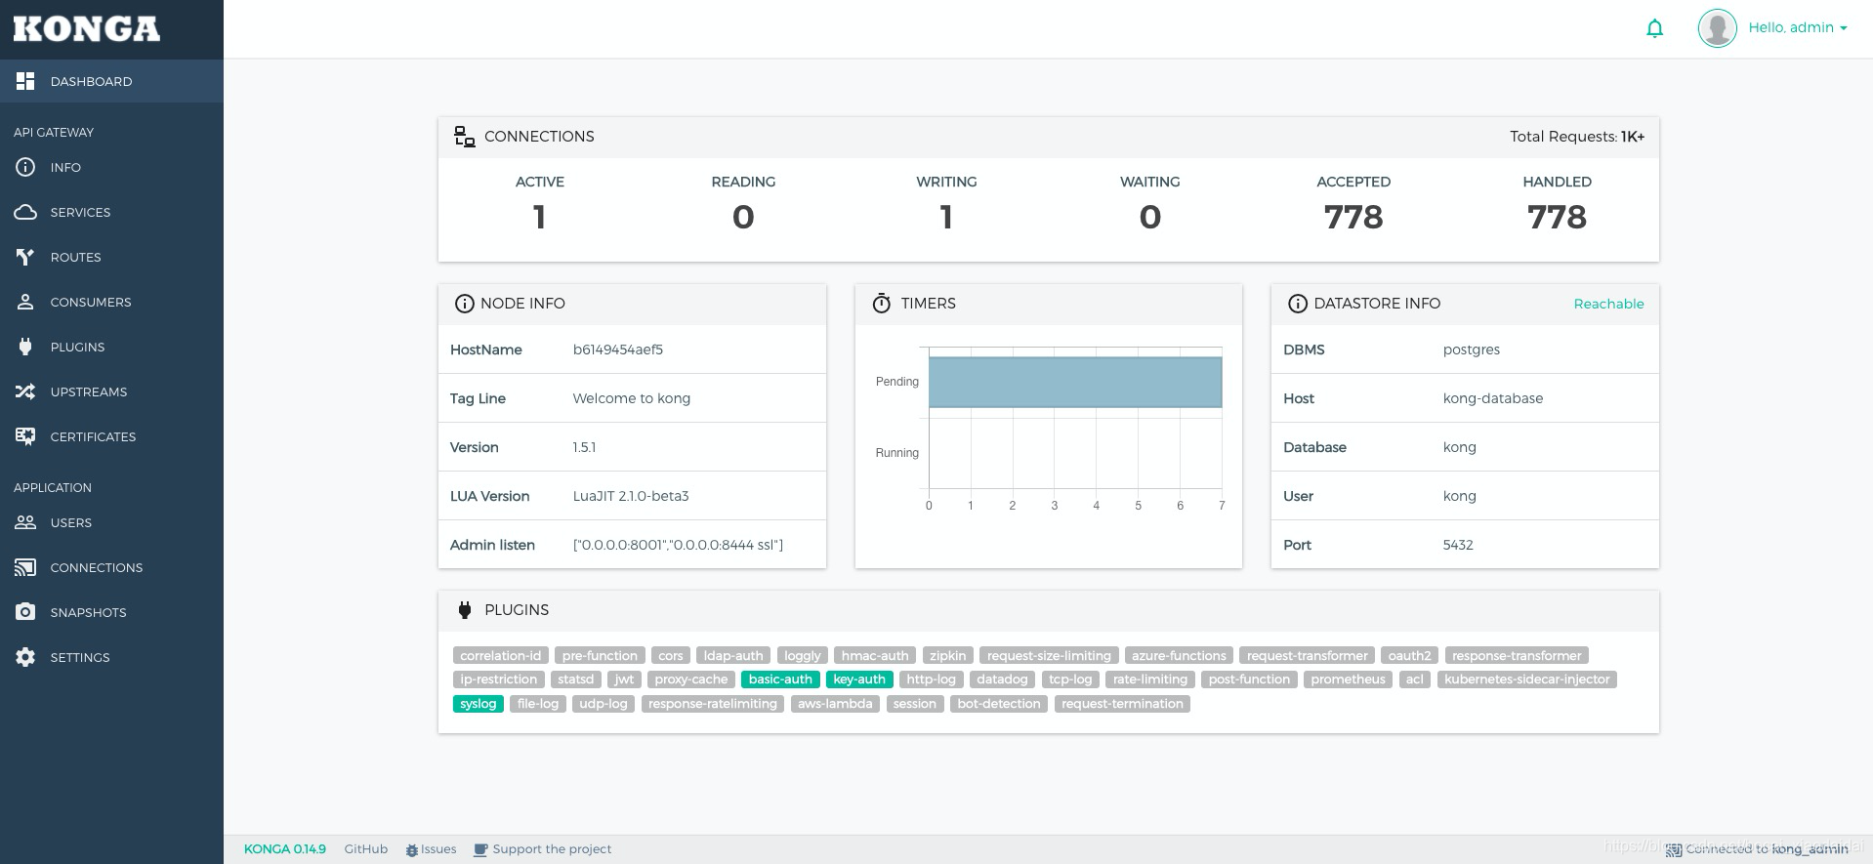The width and height of the screenshot is (1873, 864).
Task: Click the Total Requests 1K+ label
Action: pyautogui.click(x=1576, y=137)
